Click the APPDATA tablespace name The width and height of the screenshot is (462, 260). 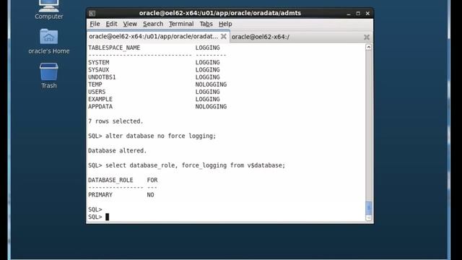(x=100, y=107)
